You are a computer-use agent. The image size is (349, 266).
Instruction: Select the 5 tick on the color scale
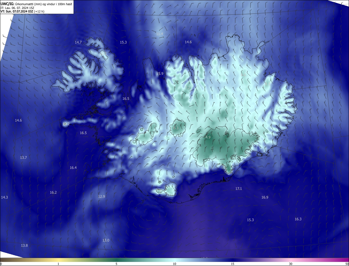pos(116,264)
